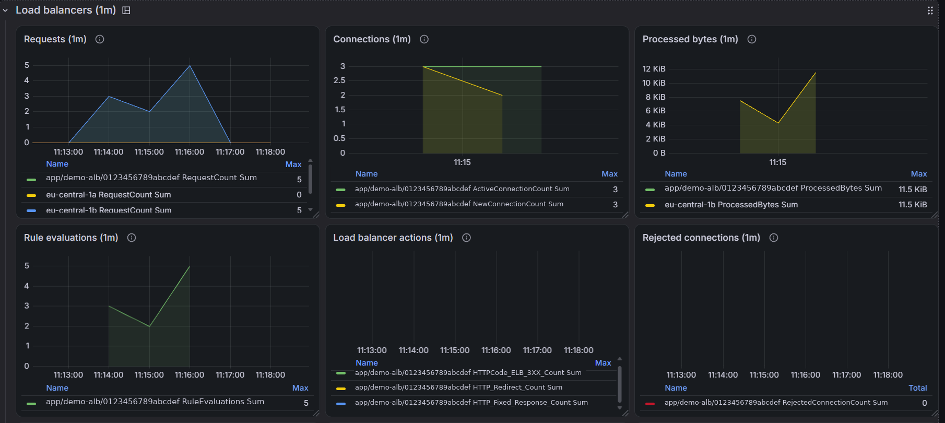
Task: Click the panel icon beside Load balancers (1m) title
Action: [x=126, y=10]
